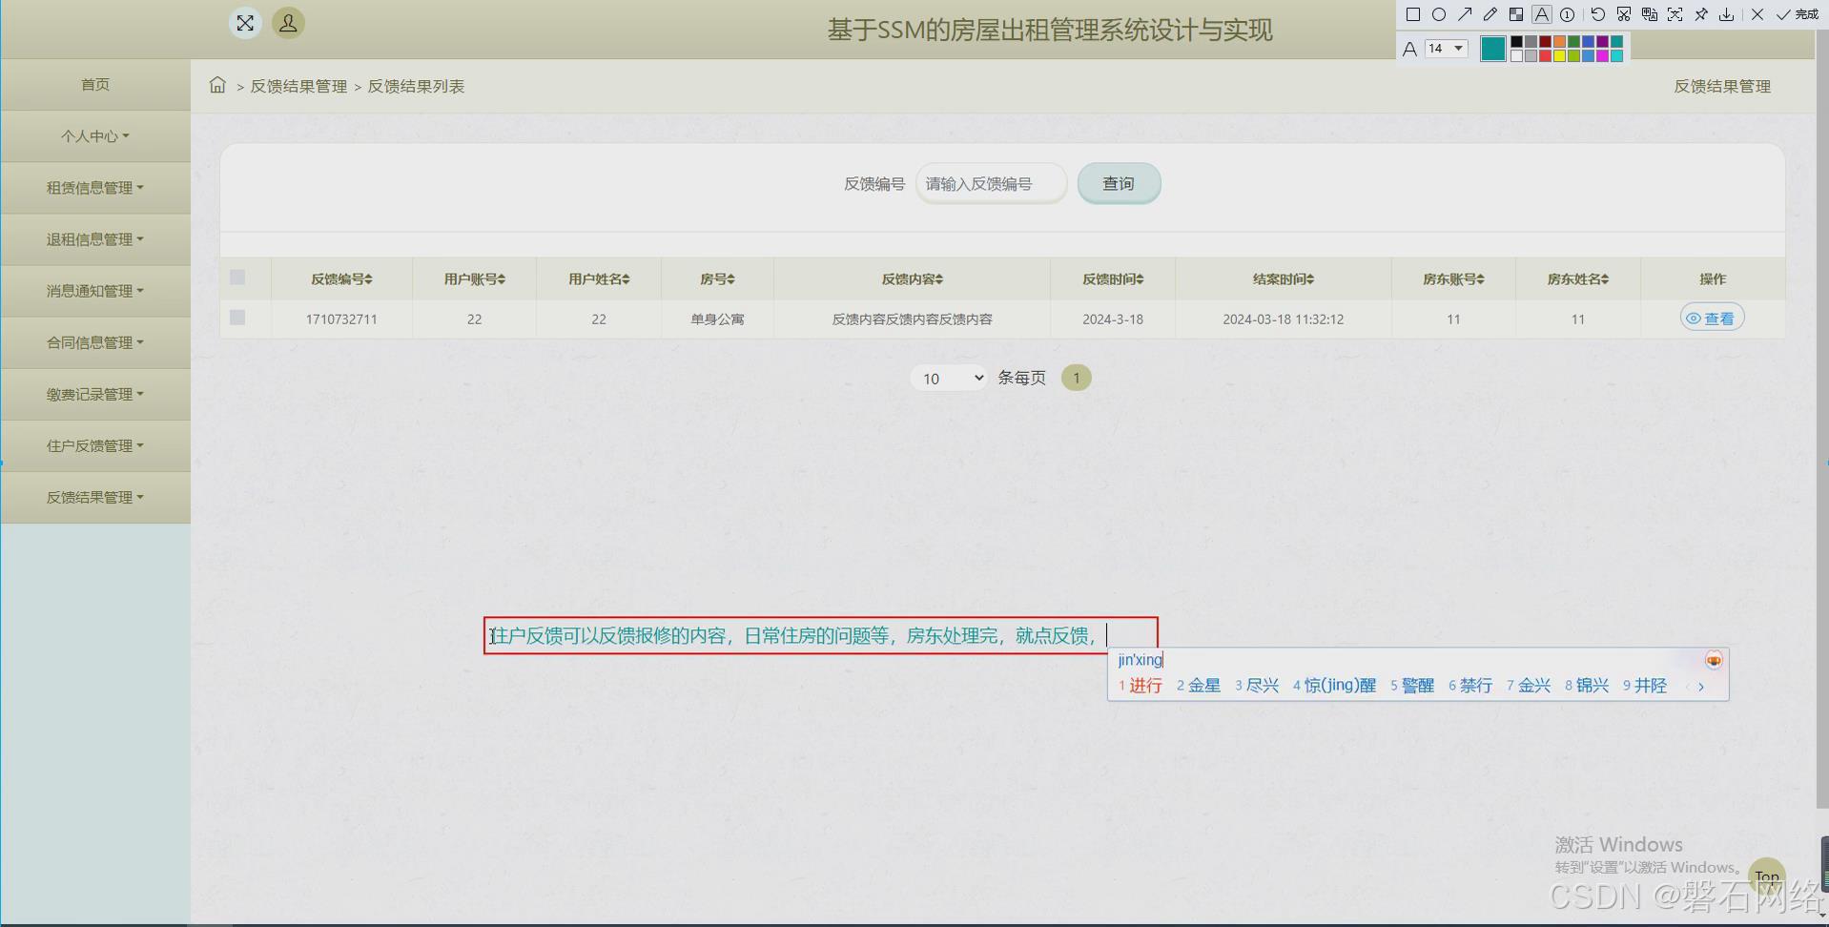Click the scissors capture icon
The height and width of the screenshot is (927, 1829).
[1624, 14]
